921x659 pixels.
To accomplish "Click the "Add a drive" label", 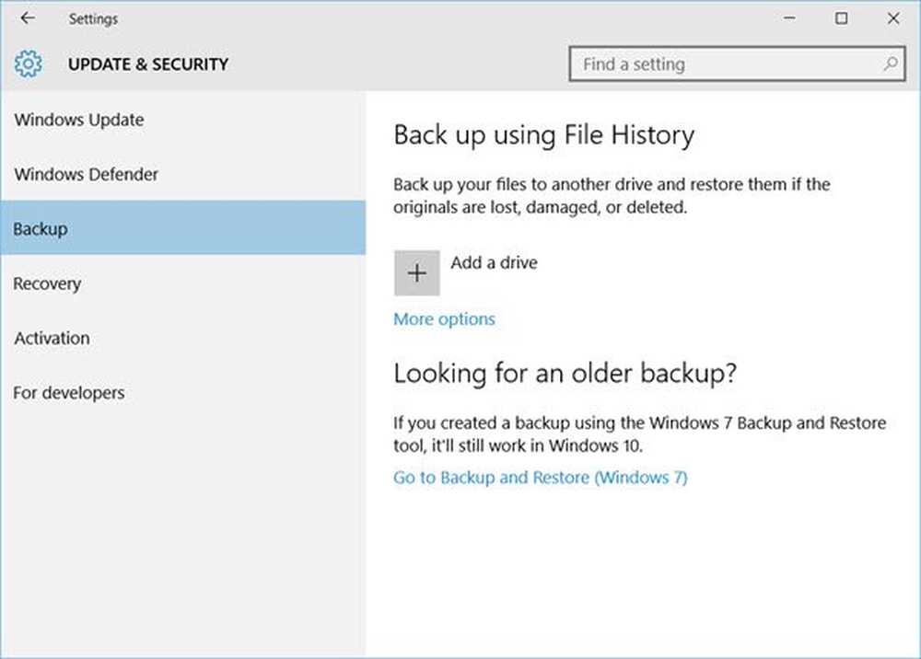I will coord(494,262).
